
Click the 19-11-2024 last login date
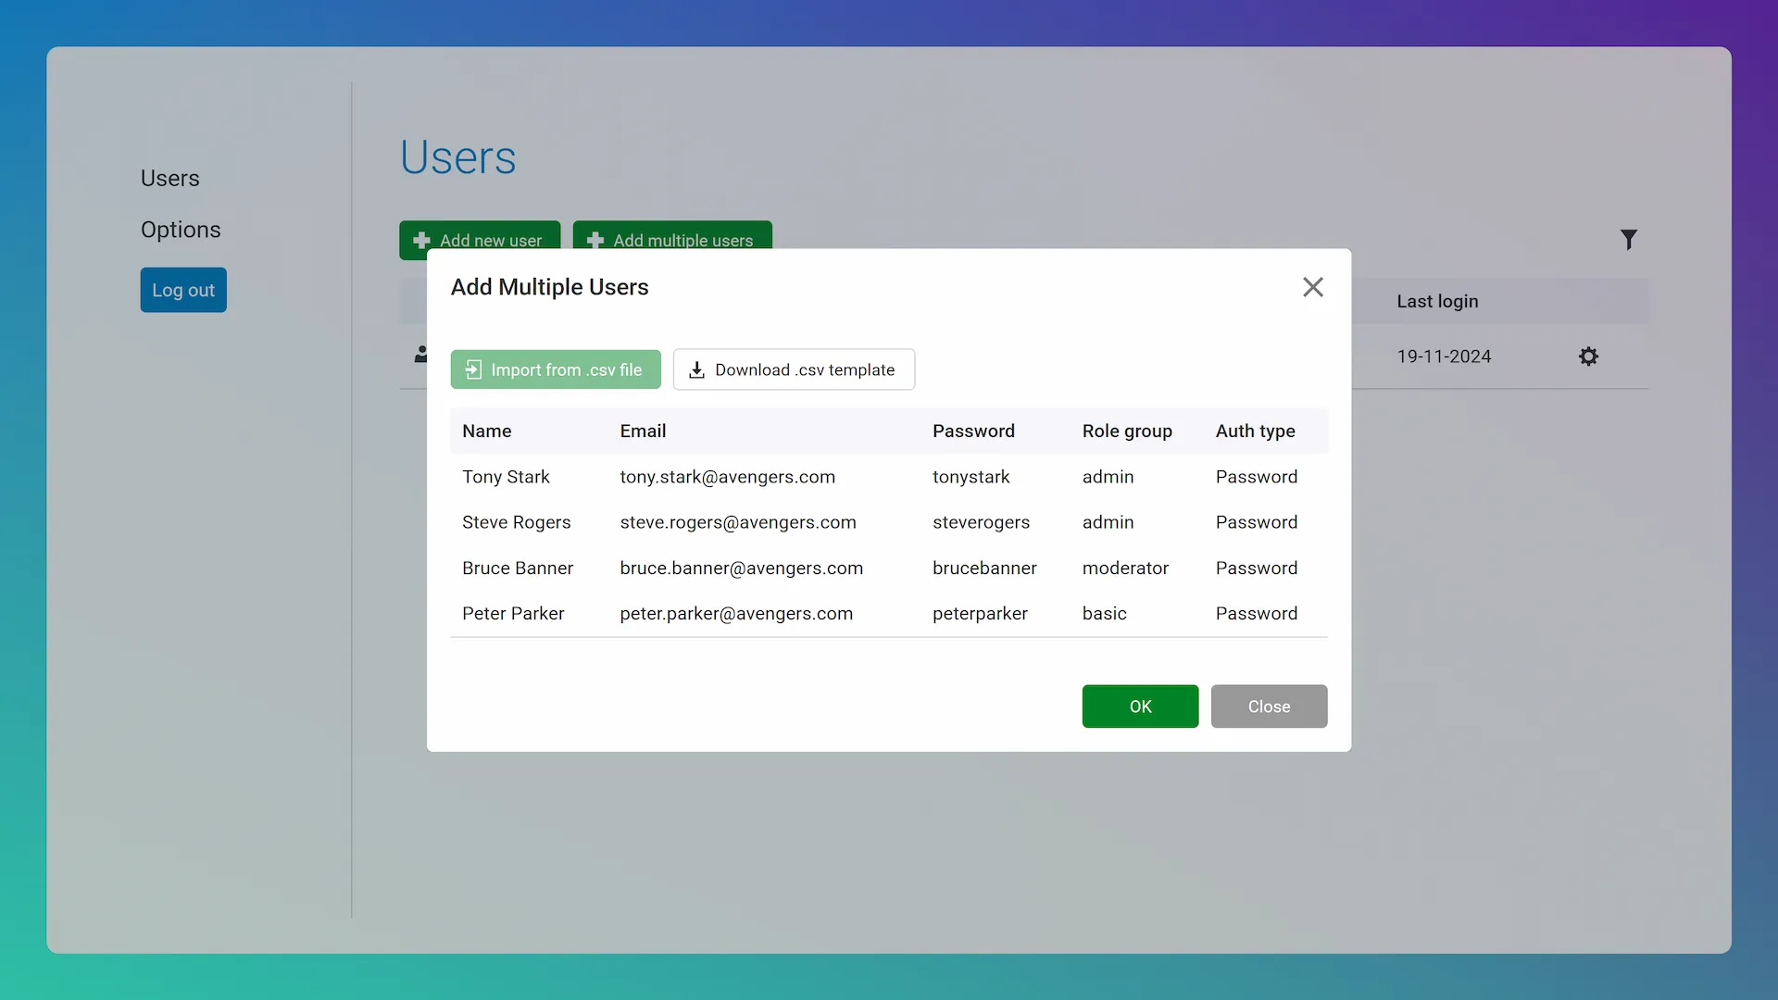(x=1444, y=356)
